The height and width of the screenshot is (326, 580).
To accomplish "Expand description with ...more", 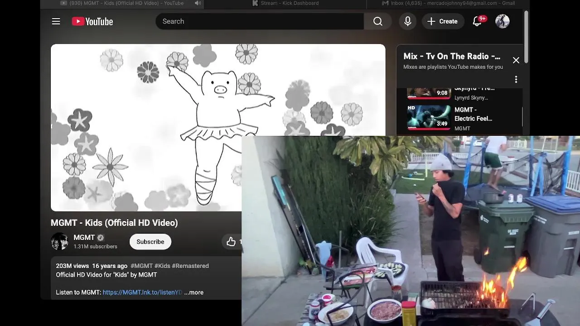I will coord(194,292).
